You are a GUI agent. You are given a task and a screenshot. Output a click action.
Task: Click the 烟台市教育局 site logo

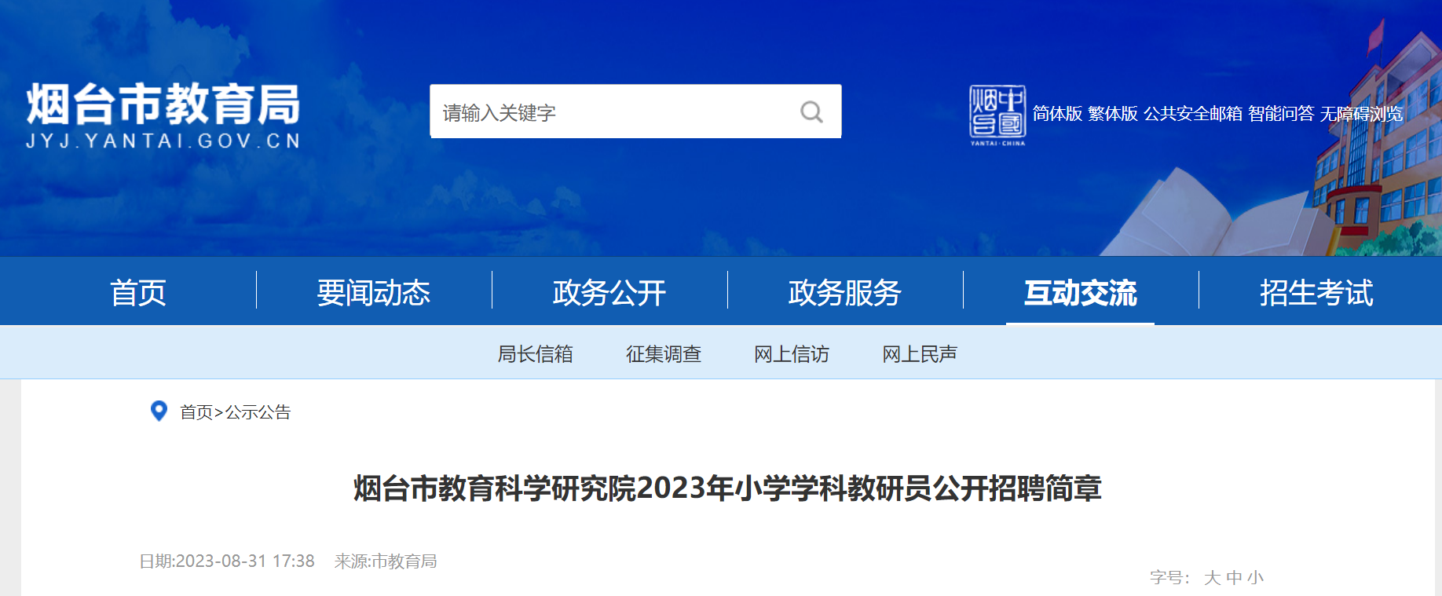coord(163,115)
